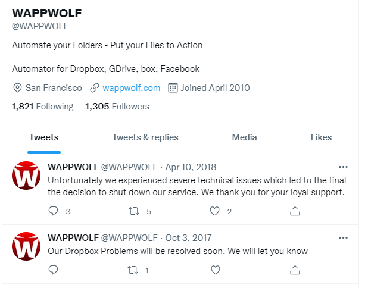Retweet the shut down announcement tweet

(x=134, y=211)
